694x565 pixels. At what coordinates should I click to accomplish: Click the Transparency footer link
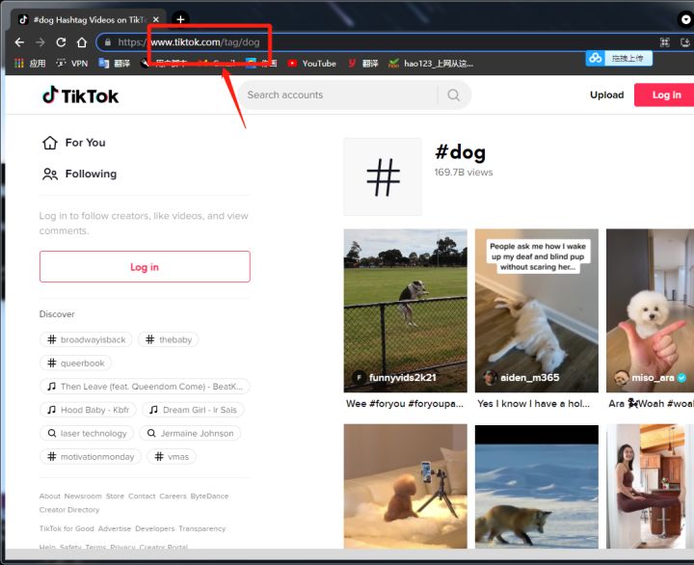click(x=202, y=528)
